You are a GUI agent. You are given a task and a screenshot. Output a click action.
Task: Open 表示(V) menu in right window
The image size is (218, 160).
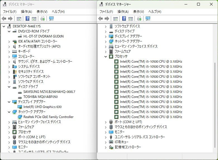[139, 11]
